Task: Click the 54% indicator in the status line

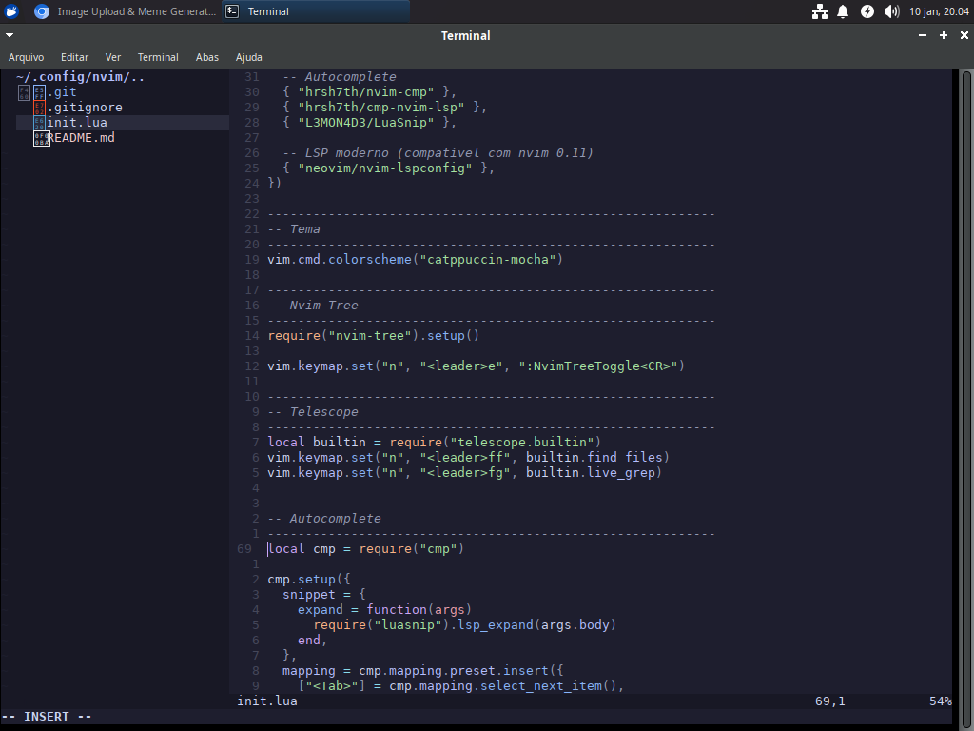Action: click(941, 701)
